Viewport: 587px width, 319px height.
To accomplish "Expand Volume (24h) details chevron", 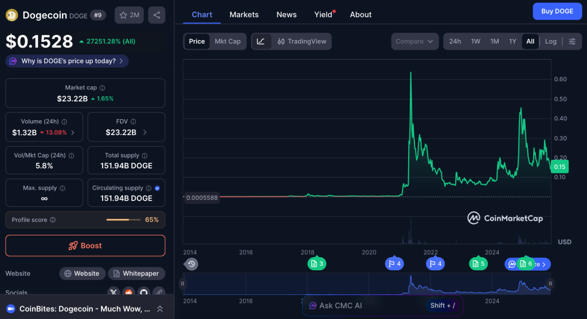I will point(73,132).
